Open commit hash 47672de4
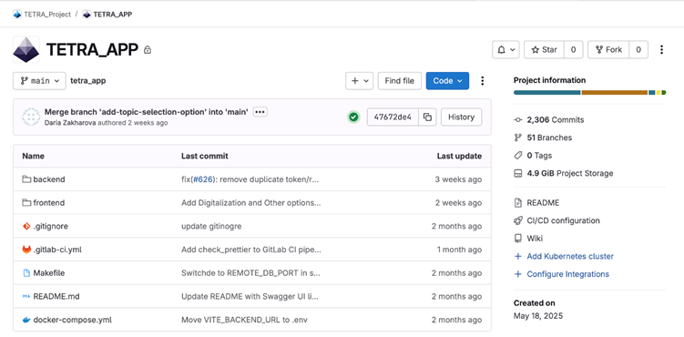This screenshot has height=337, width=684. [393, 117]
